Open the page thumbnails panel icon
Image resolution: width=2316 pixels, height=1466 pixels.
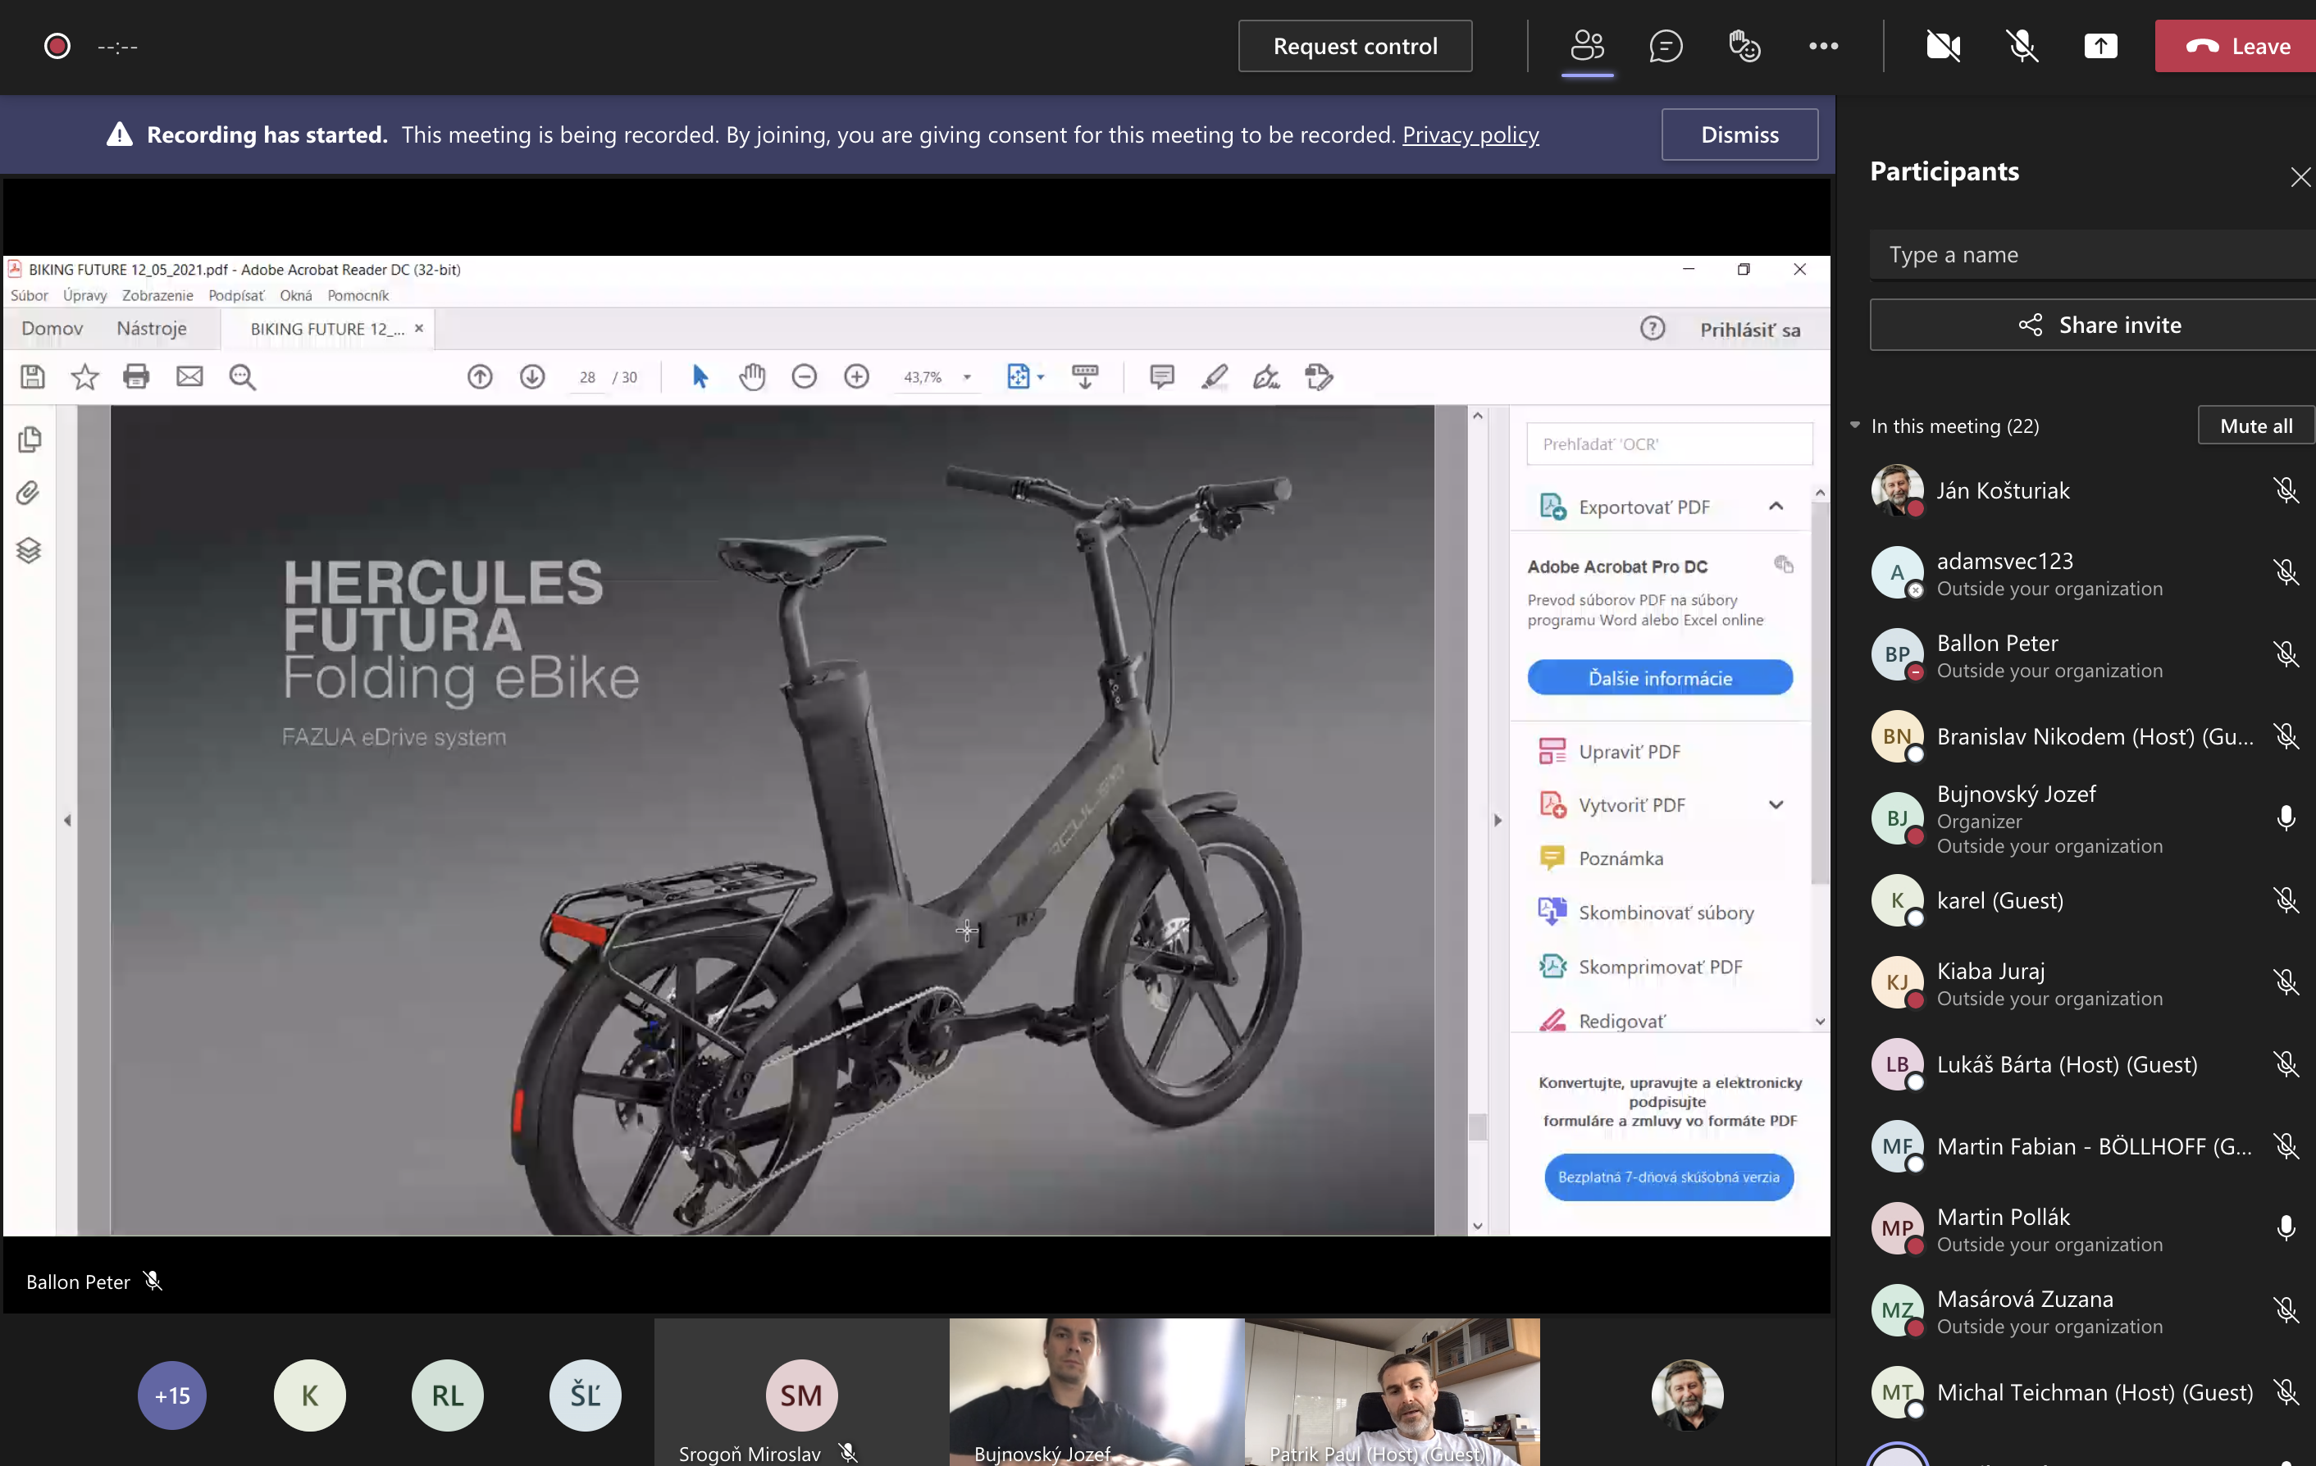pyautogui.click(x=29, y=439)
